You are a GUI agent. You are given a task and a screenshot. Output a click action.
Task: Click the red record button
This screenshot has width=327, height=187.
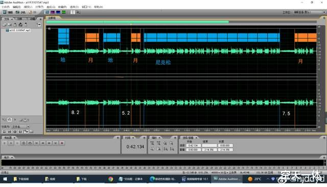[62, 143]
